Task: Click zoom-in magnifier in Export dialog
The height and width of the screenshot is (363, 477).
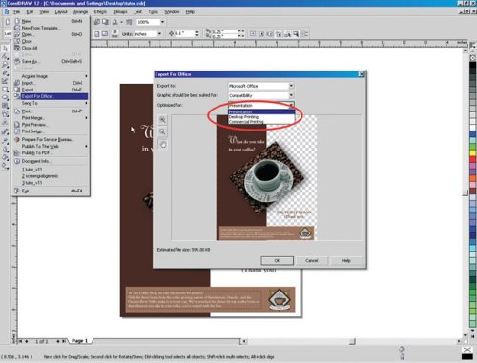Action: click(162, 120)
